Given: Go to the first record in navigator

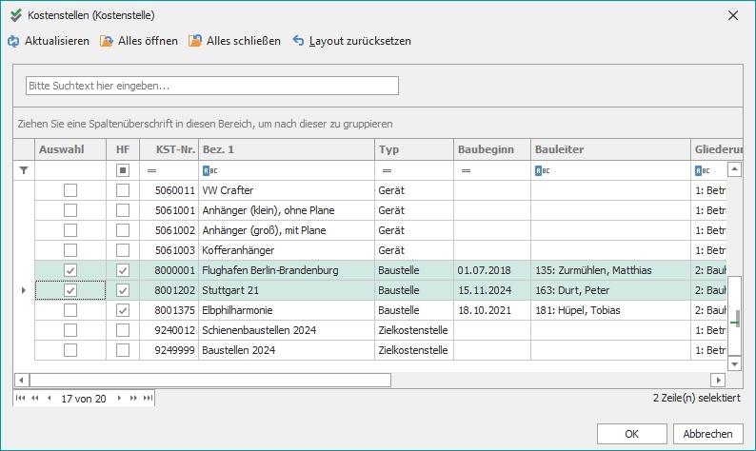Looking at the screenshot, I should pyautogui.click(x=21, y=399).
